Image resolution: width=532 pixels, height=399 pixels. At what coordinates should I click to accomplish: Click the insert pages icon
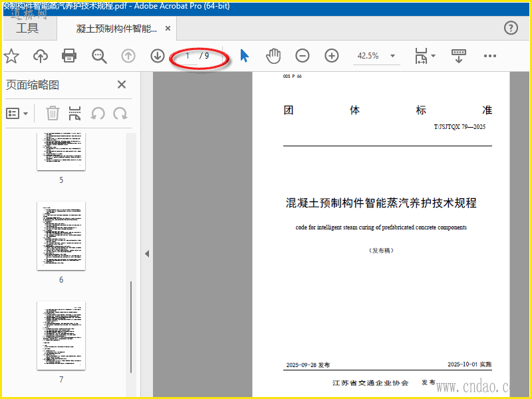point(75,113)
